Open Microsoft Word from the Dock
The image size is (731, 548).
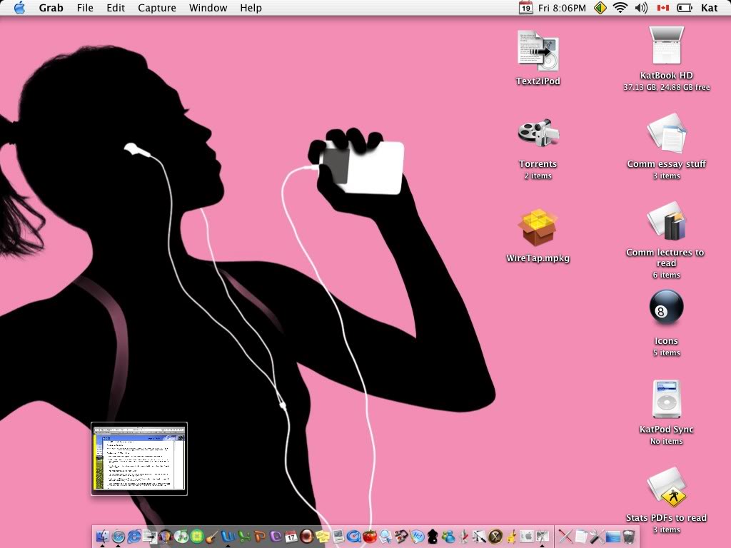228,537
